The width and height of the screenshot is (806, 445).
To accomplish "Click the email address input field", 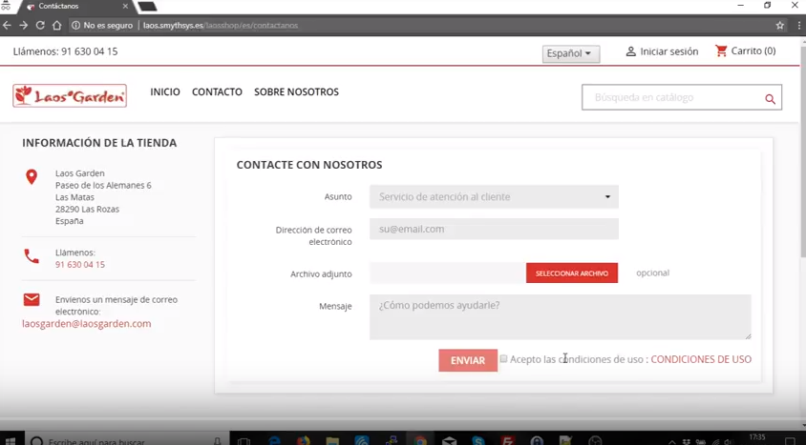I will (494, 230).
